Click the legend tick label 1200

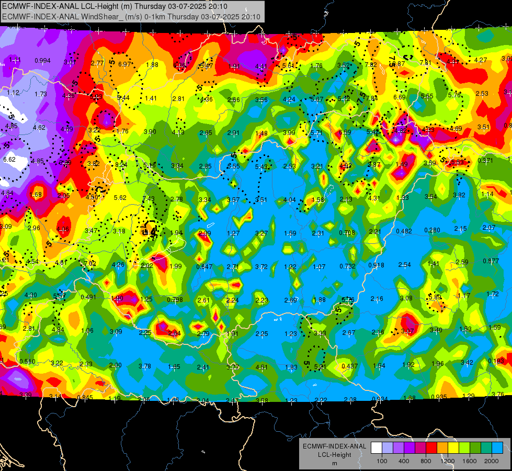coord(448,461)
